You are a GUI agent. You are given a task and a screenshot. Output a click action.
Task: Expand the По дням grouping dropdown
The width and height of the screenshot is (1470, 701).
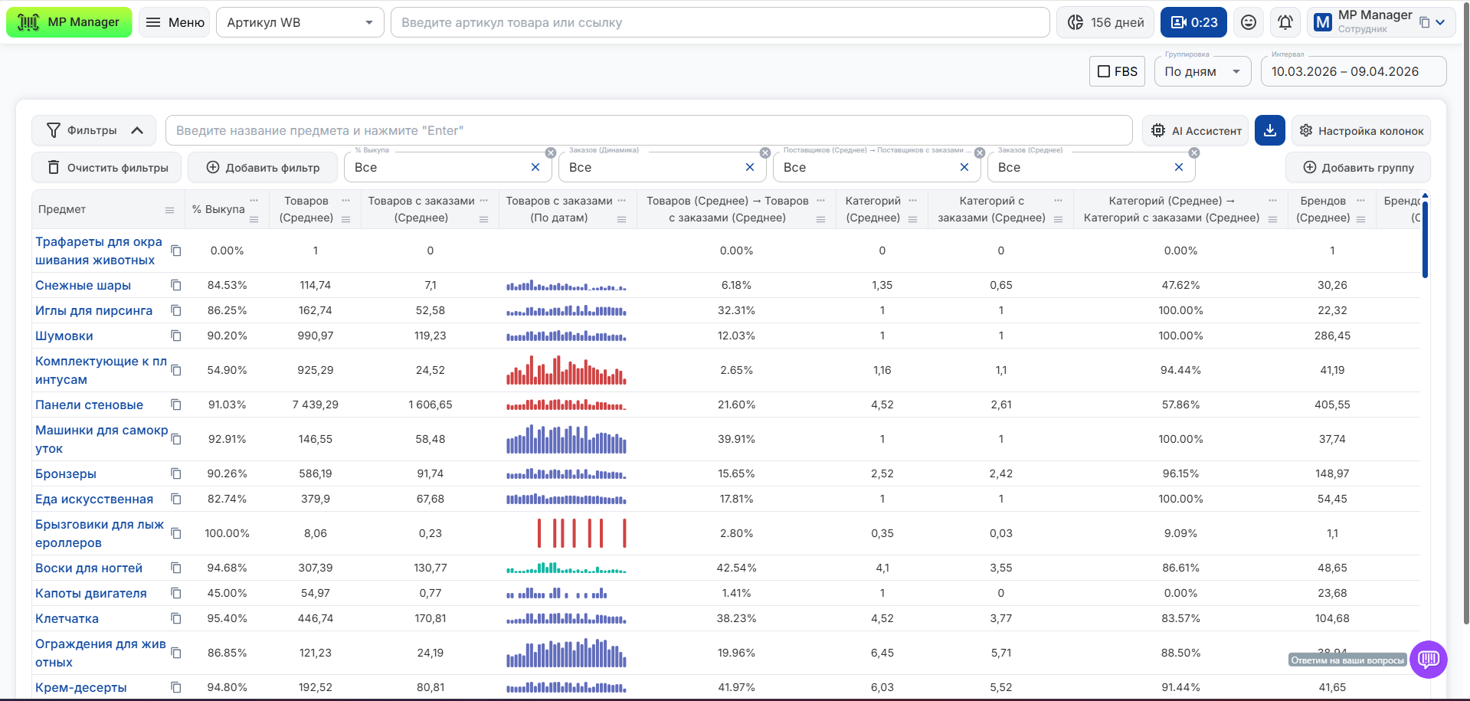tap(1201, 71)
